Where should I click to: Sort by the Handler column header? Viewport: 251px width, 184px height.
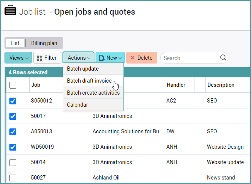pos(176,85)
